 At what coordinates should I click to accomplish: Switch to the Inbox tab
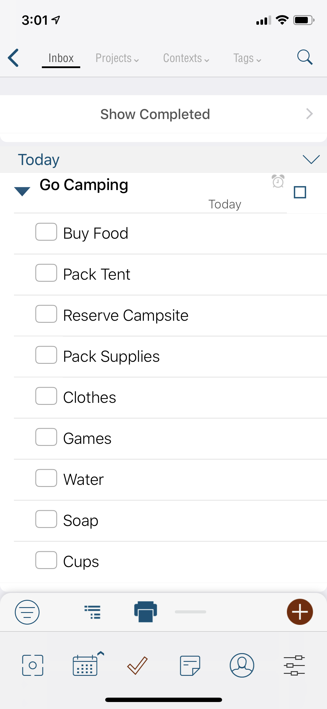[x=61, y=58]
